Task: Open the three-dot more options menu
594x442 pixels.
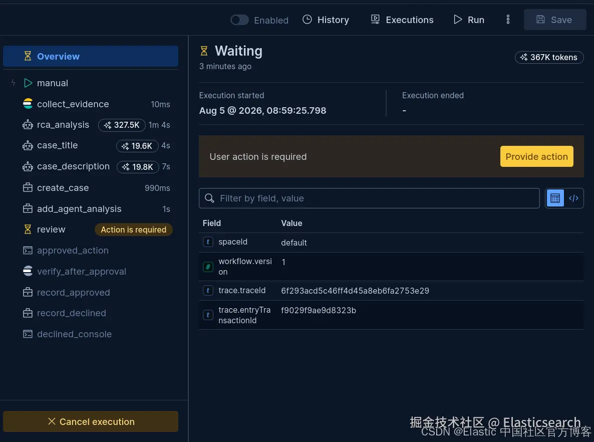Action: point(508,20)
